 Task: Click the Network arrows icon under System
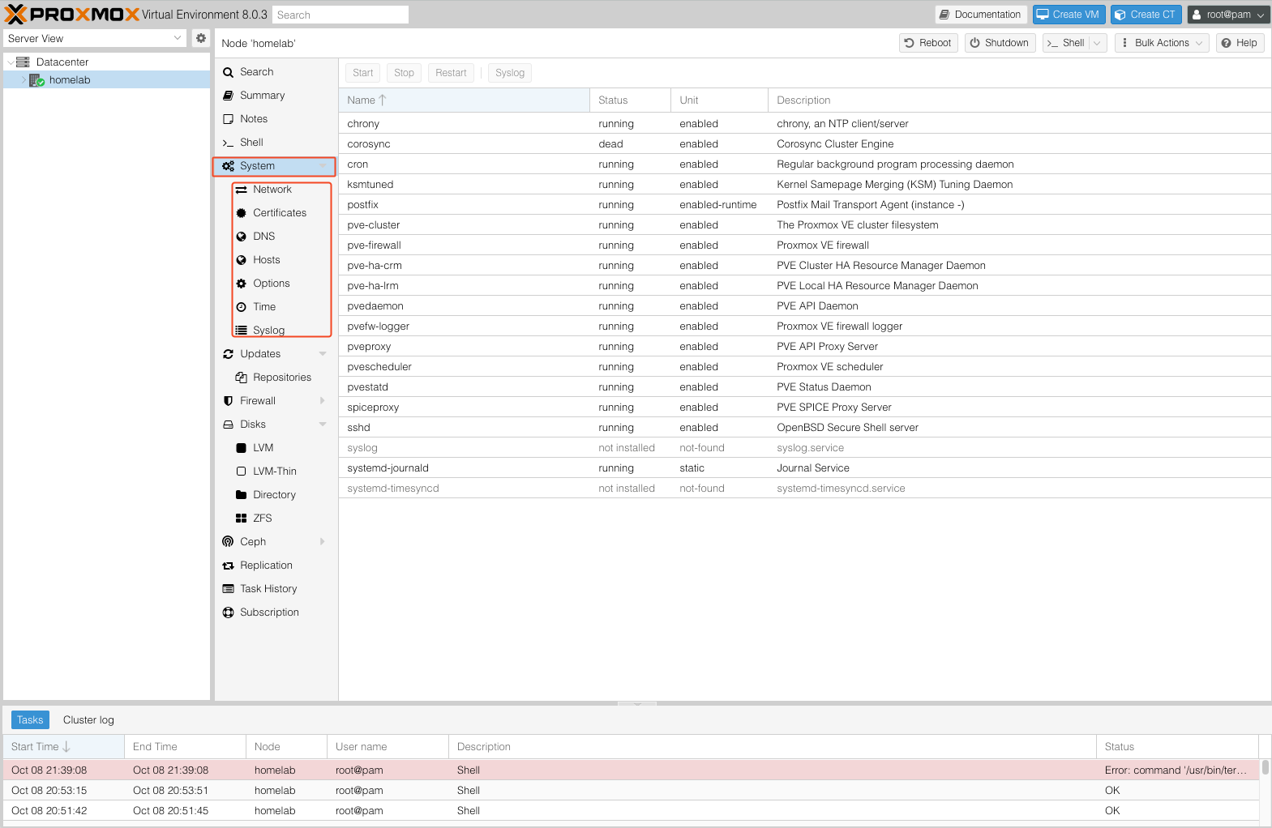point(242,190)
